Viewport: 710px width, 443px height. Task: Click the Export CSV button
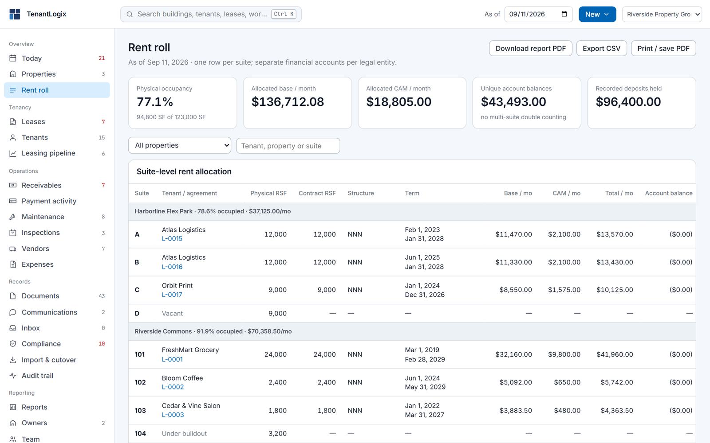(x=602, y=48)
